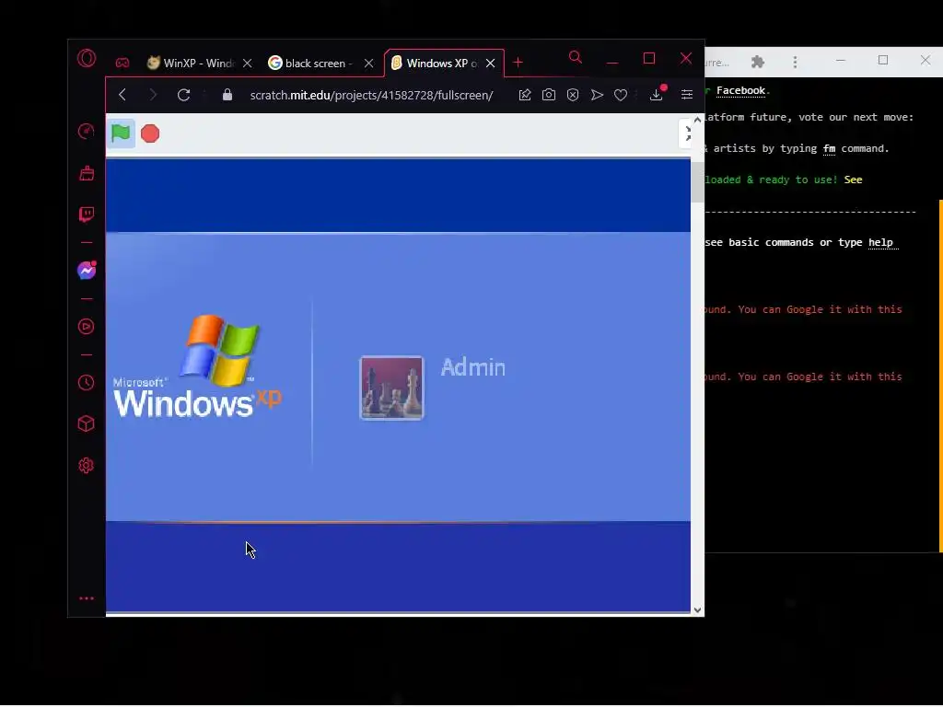Click the vertical scrollbar thumb of page
The height and width of the screenshot is (707, 943).
pos(698,182)
